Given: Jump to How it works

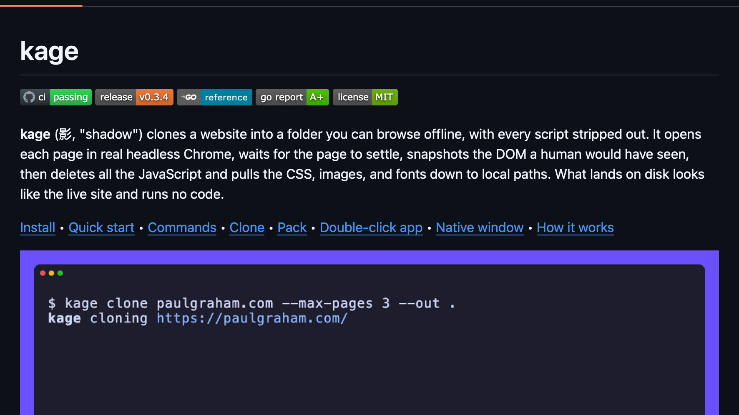Looking at the screenshot, I should (x=575, y=227).
